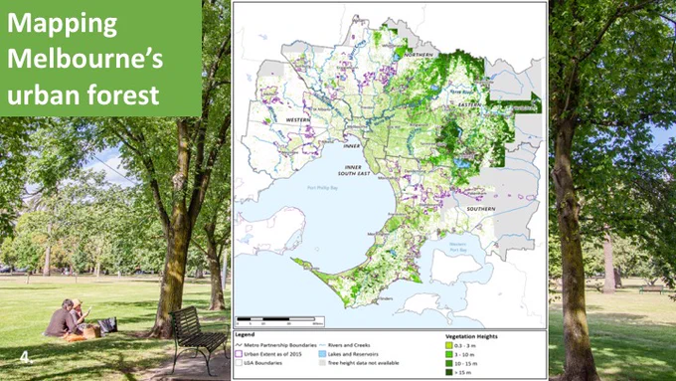Click the grey Tree height data not available swatch
Image resolution: width=676 pixels, height=381 pixels.
(322, 363)
